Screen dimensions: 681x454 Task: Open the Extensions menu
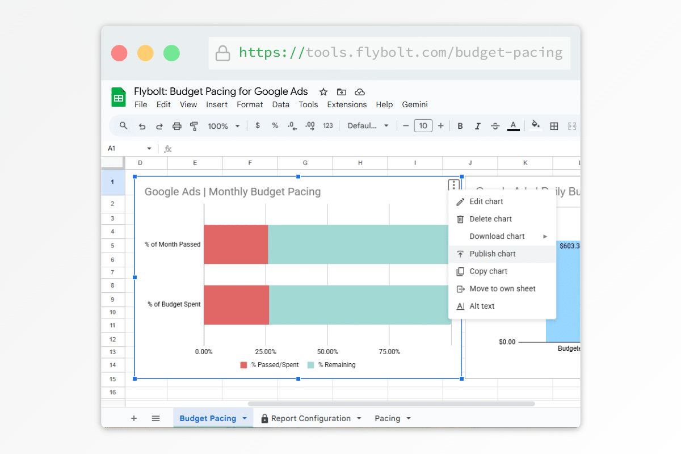point(347,104)
